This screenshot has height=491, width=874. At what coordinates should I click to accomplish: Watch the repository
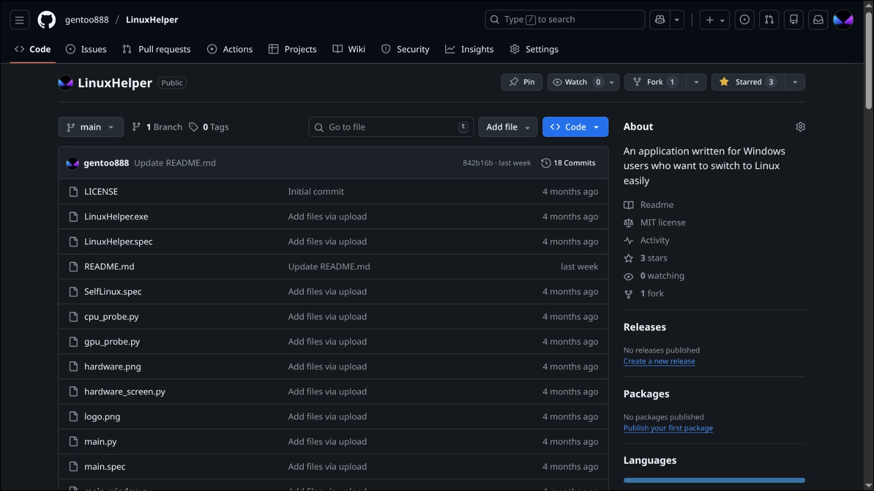click(575, 82)
